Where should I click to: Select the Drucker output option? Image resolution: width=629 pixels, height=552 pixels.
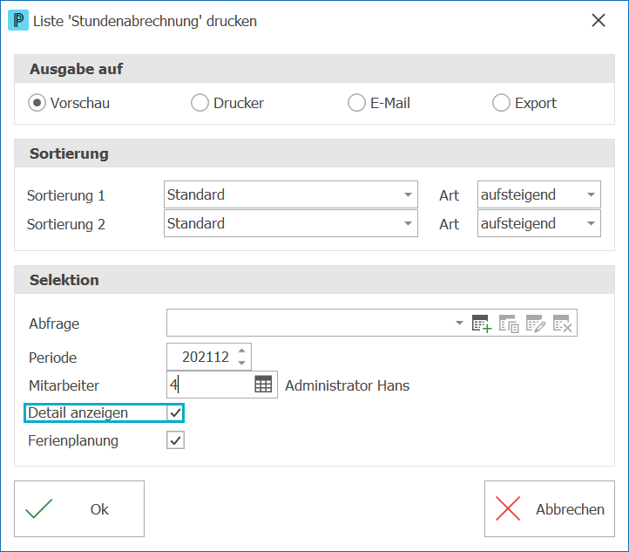pyautogui.click(x=200, y=103)
